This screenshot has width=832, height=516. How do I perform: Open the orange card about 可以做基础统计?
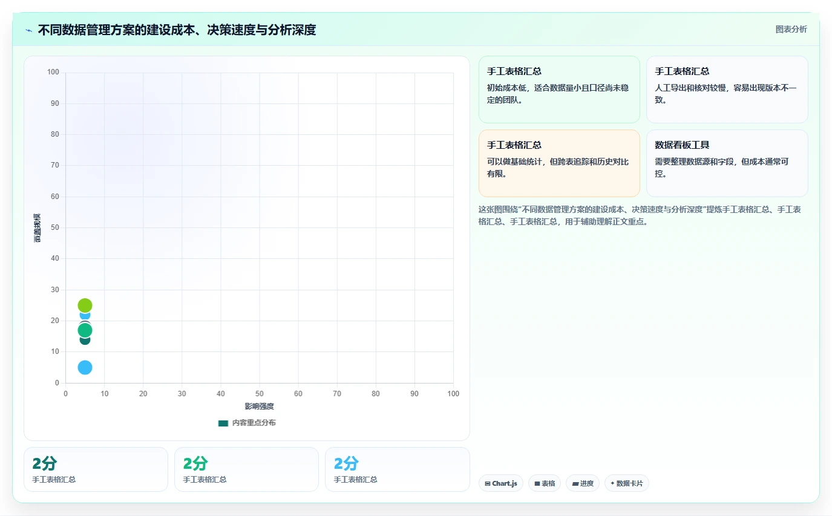pos(559,163)
